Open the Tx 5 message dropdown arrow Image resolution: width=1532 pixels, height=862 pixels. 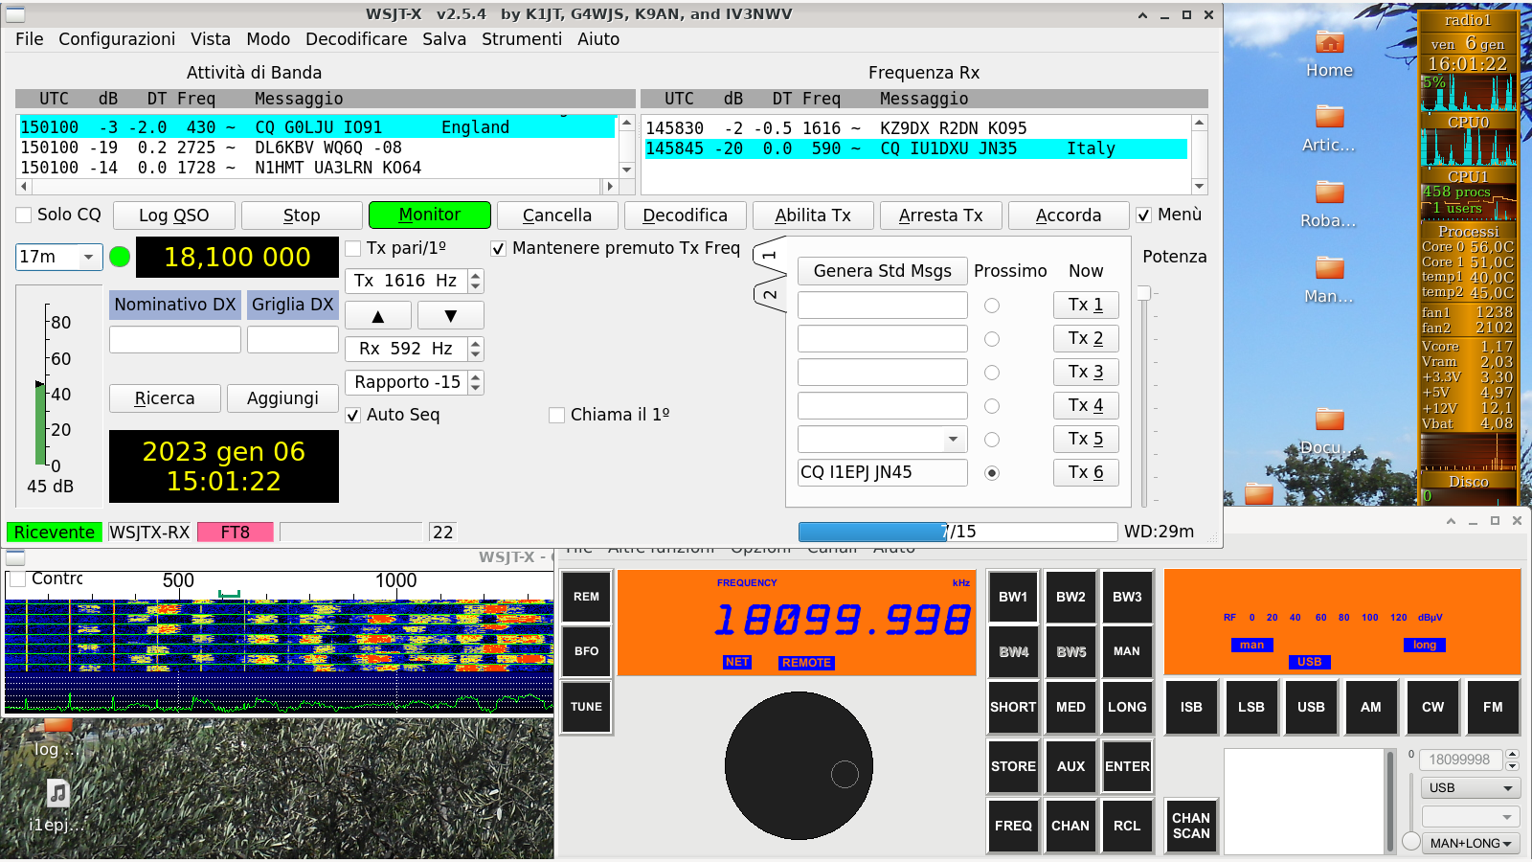point(953,440)
